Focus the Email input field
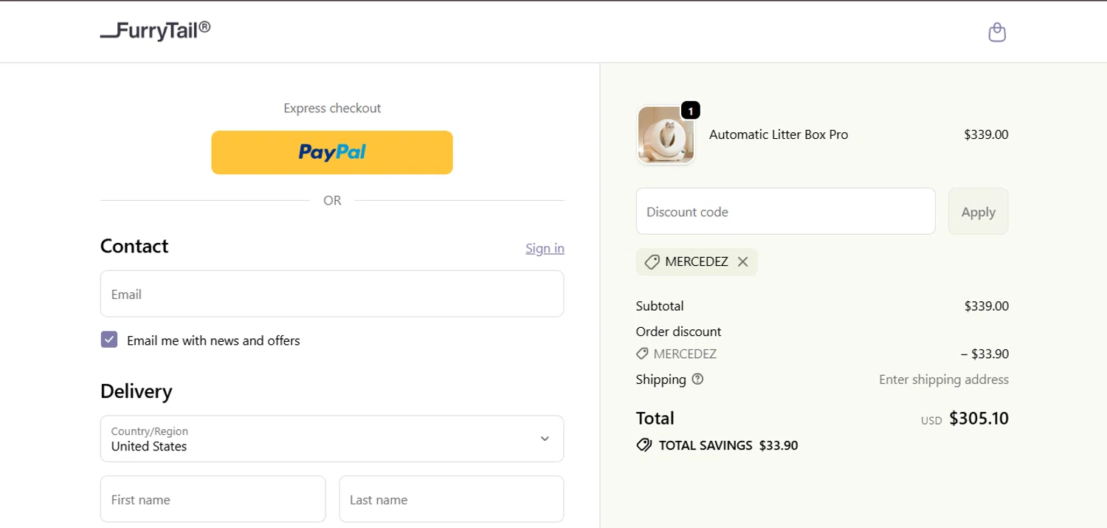This screenshot has width=1107, height=528. pyautogui.click(x=332, y=294)
